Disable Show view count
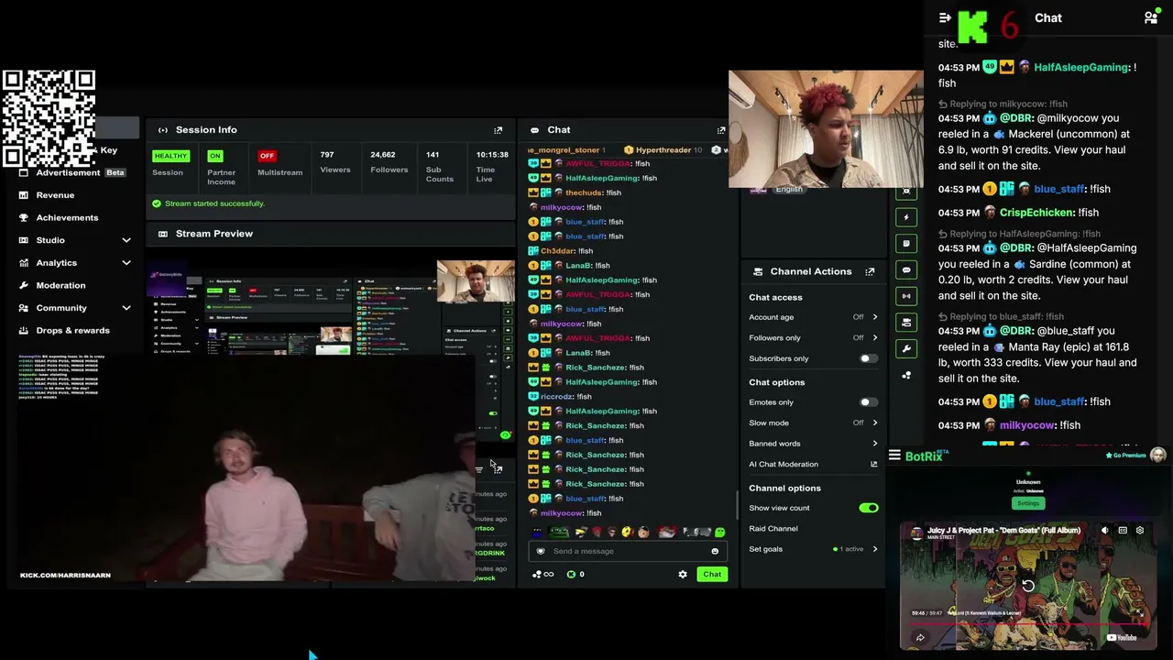Viewport: 1173px width, 660px height. pos(869,508)
